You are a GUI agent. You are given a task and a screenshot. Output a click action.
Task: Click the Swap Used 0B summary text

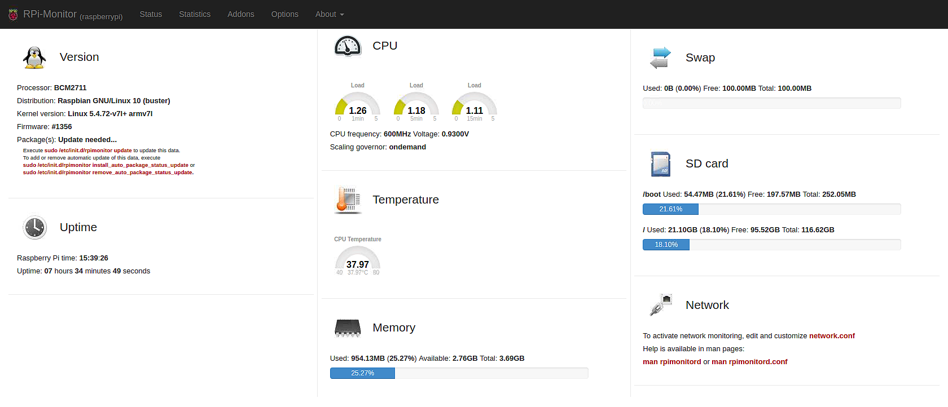(727, 89)
